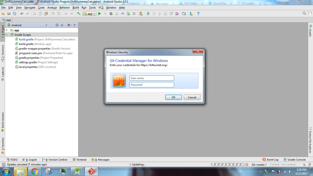
Task: Click the purple Revert icon
Action: point(177,13)
